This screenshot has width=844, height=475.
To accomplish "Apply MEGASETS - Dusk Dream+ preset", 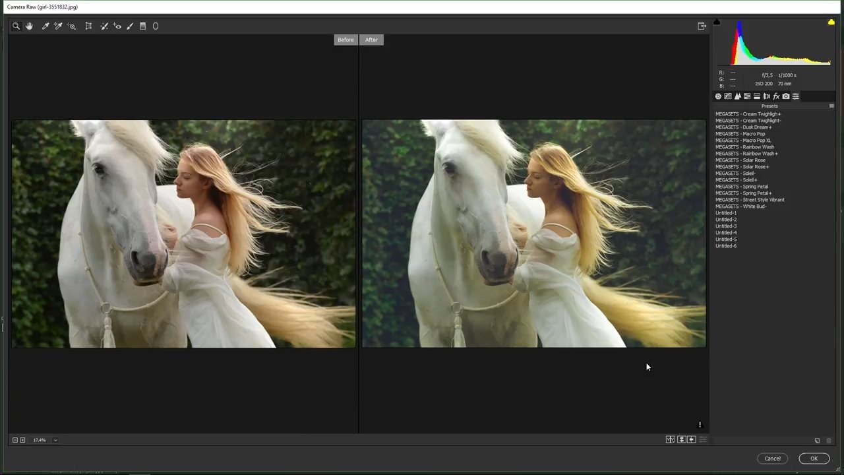I will pos(744,127).
